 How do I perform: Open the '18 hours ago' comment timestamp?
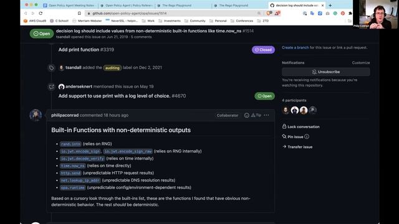pos(116,115)
